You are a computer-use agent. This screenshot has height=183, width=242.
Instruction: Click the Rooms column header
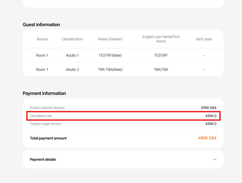42,39
